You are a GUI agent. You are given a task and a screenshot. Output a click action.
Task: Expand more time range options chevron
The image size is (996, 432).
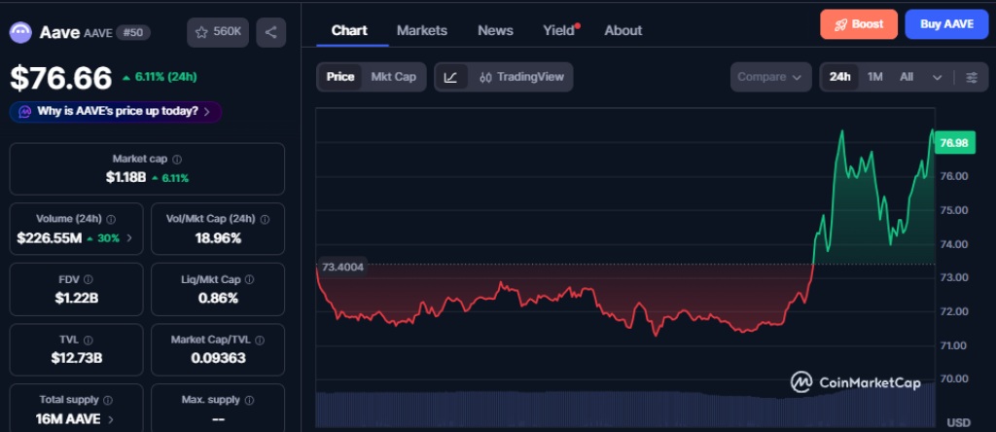tap(937, 78)
